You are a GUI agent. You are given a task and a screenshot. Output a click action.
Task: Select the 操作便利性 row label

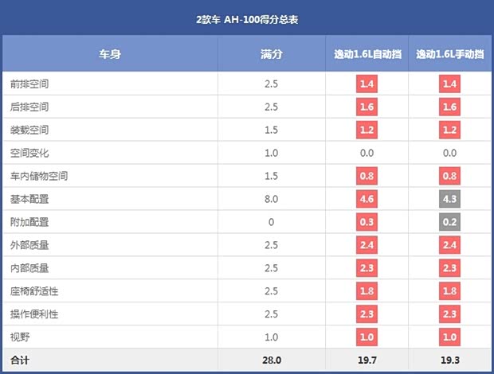pyautogui.click(x=34, y=314)
